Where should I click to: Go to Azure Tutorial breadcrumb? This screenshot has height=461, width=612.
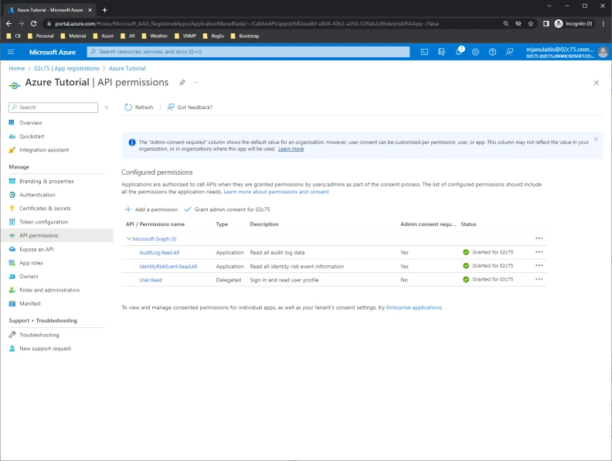[127, 68]
